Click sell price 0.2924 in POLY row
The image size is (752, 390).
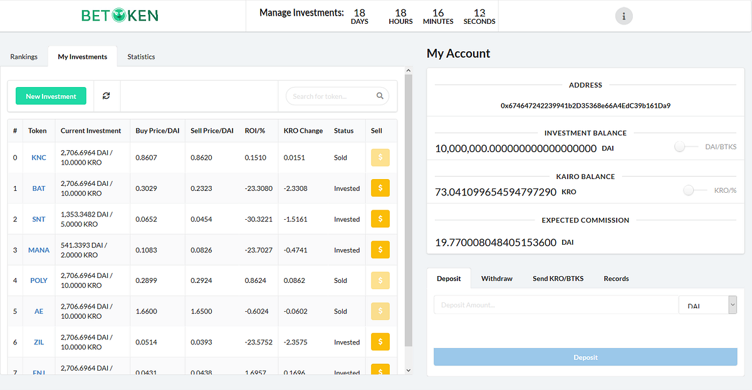[x=201, y=280]
